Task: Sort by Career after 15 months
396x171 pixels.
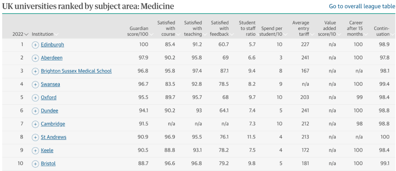Action: (x=356, y=29)
